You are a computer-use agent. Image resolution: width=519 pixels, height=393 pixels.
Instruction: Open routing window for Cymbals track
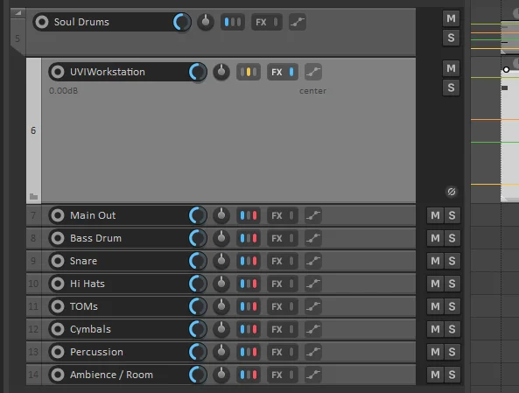249,329
